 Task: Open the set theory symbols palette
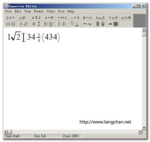88,18
